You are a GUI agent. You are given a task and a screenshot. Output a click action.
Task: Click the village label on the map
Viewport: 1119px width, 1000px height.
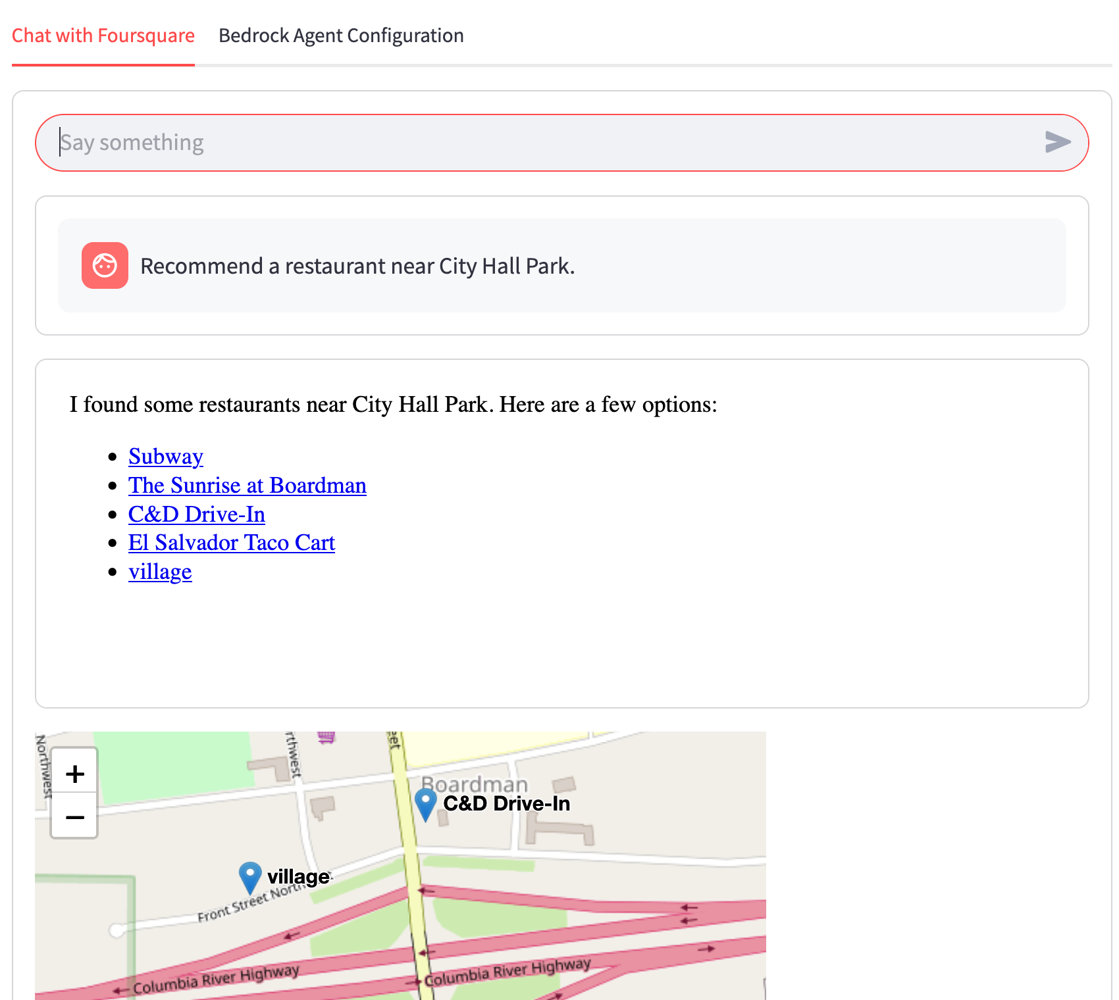[298, 877]
